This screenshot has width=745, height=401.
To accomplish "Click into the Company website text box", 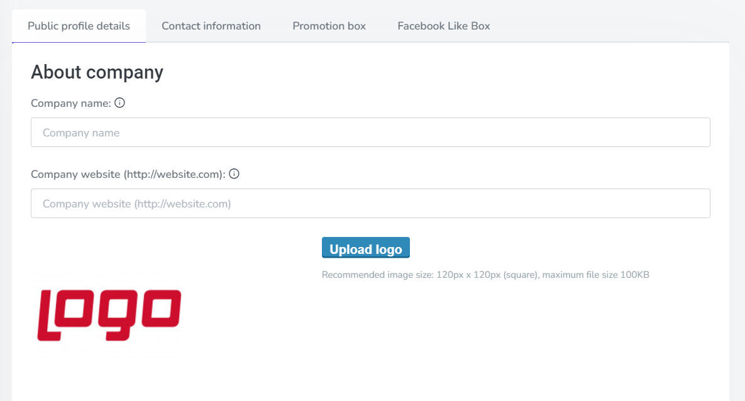I will click(x=370, y=204).
